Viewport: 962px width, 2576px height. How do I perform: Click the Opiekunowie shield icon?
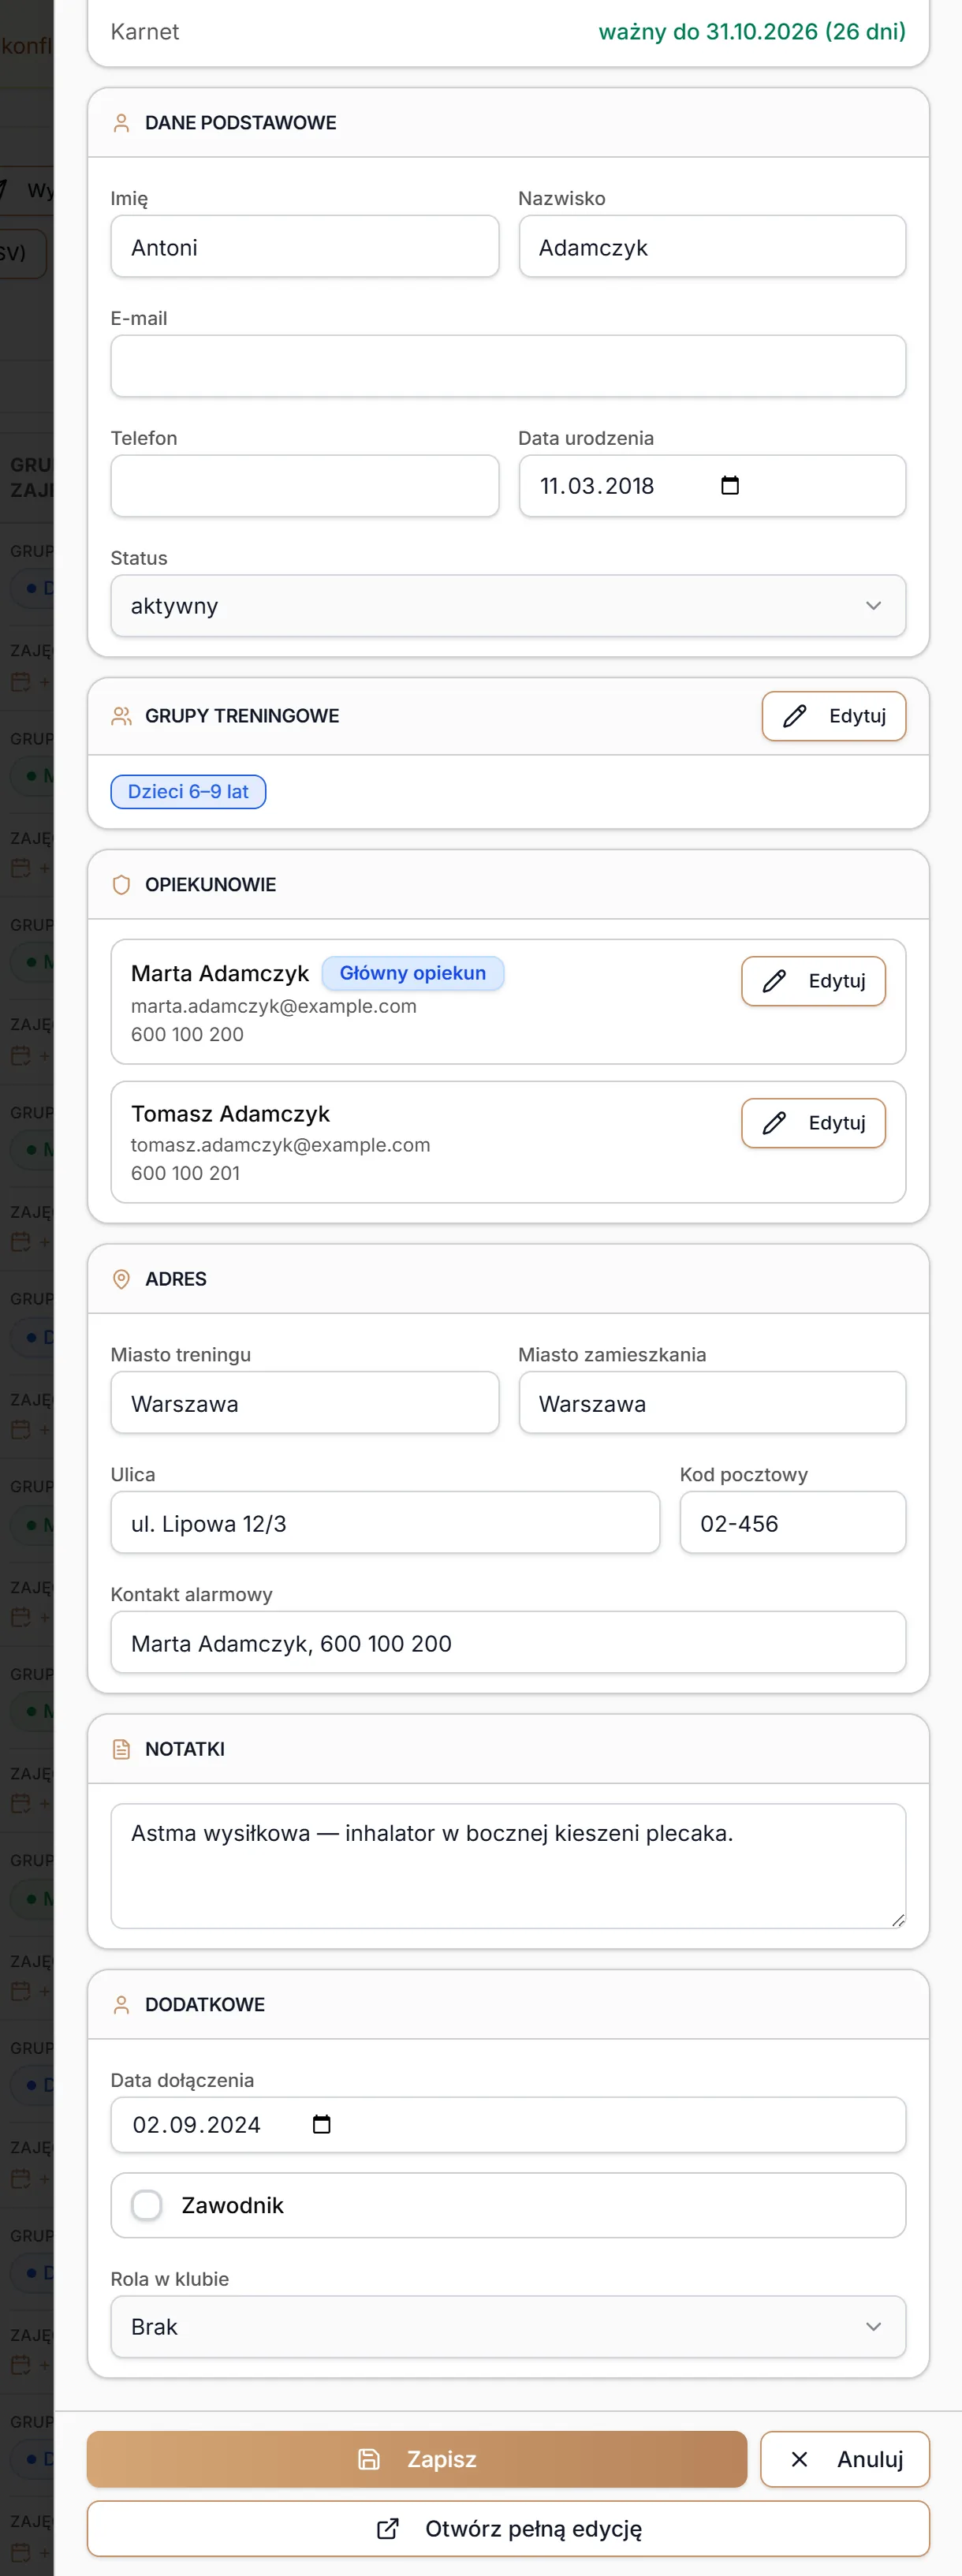click(x=121, y=885)
